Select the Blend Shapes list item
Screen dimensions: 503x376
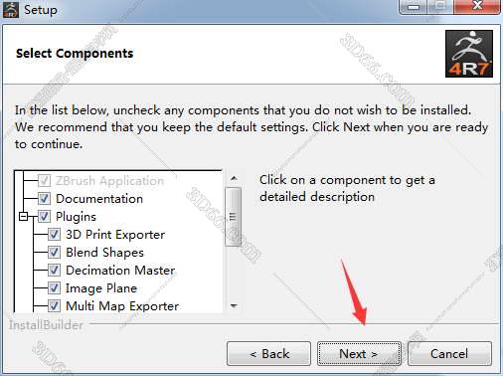[104, 253]
